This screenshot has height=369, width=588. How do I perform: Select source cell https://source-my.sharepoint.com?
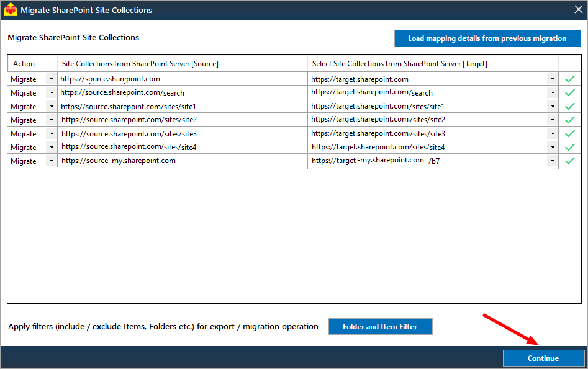point(183,161)
